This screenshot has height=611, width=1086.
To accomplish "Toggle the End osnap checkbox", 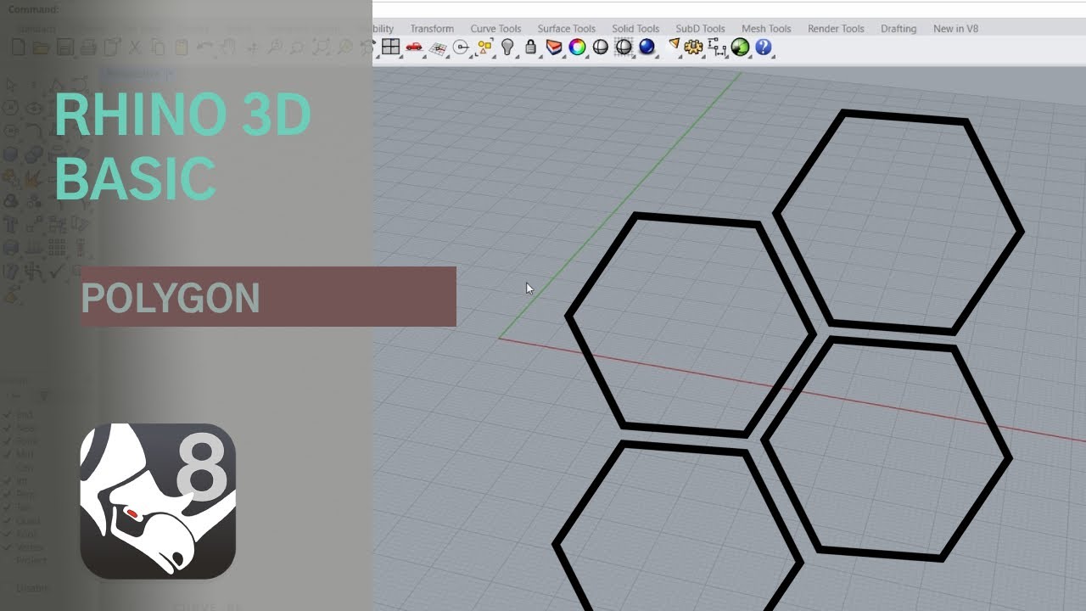I will (x=8, y=415).
